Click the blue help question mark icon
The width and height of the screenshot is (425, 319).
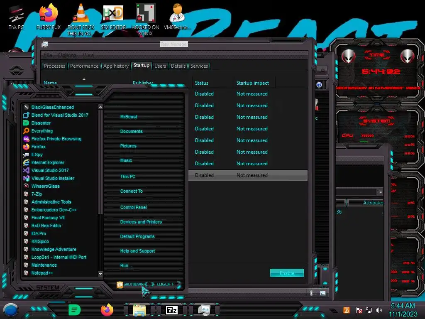point(319,85)
